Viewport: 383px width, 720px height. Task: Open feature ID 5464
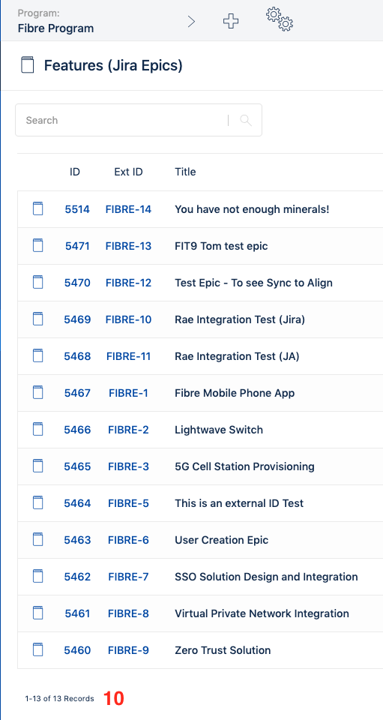pyautogui.click(x=77, y=503)
